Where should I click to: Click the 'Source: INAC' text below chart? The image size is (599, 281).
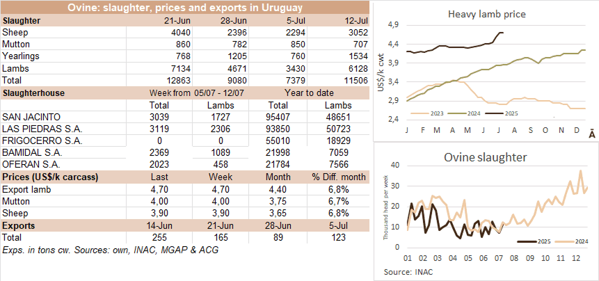coord(408,270)
